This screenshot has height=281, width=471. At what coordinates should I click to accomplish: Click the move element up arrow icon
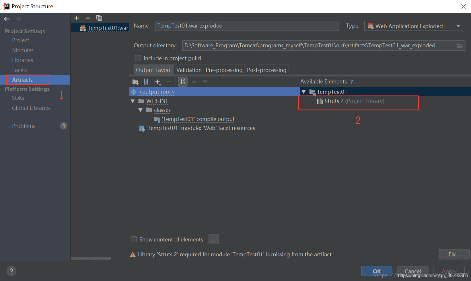[x=194, y=82]
